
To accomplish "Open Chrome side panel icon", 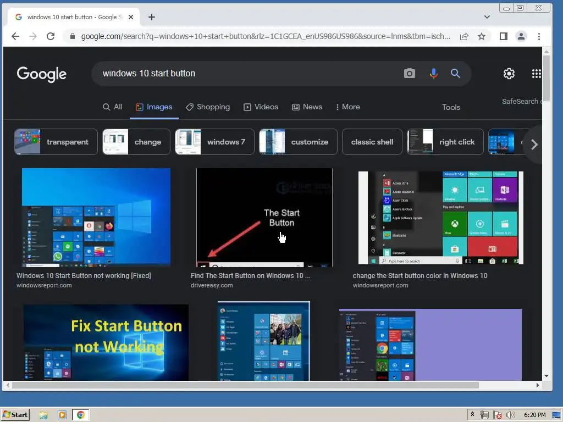I will [x=504, y=36].
